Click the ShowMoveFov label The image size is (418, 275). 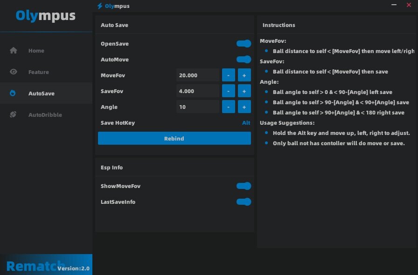[120, 186]
